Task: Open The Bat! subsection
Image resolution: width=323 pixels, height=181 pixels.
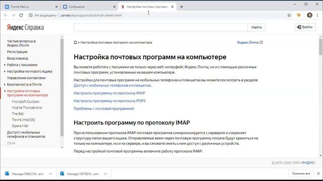Action: click(18, 114)
